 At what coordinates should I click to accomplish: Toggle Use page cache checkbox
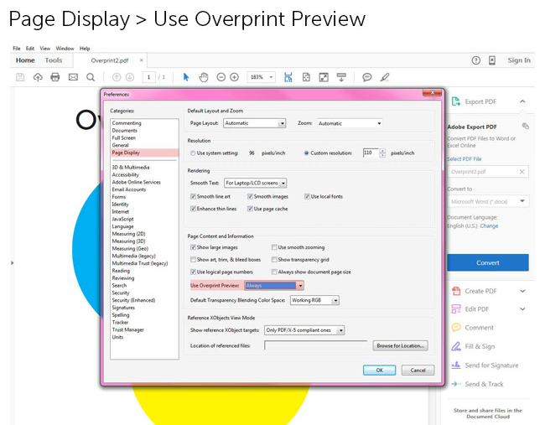(x=250, y=209)
